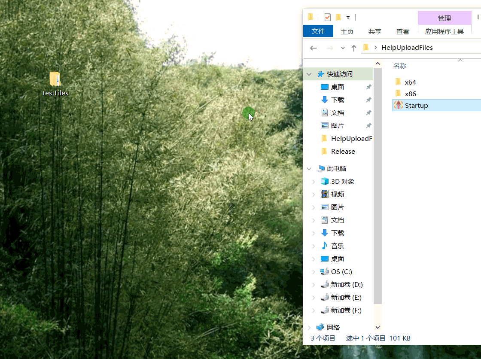This screenshot has width=481, height=359.
Task: Switch to the 共享 ribbon tab
Action: point(375,31)
